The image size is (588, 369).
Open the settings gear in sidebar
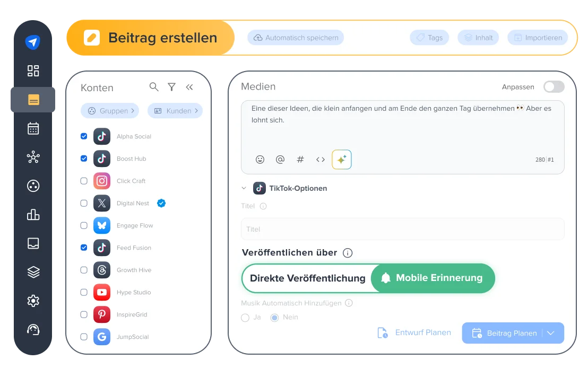tap(33, 301)
